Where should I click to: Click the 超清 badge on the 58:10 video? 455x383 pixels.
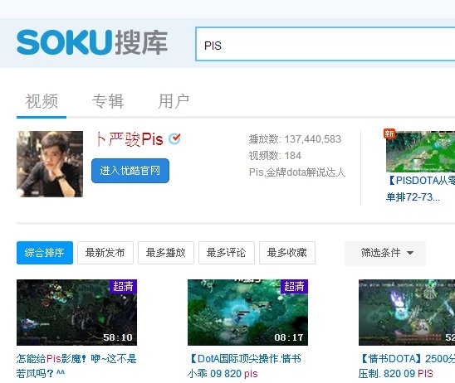[x=123, y=286]
